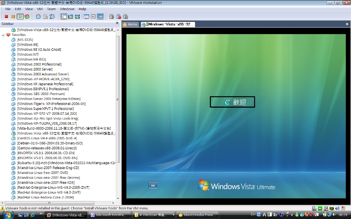Toggle the Show Sidebar toolbar button

[64, 17]
